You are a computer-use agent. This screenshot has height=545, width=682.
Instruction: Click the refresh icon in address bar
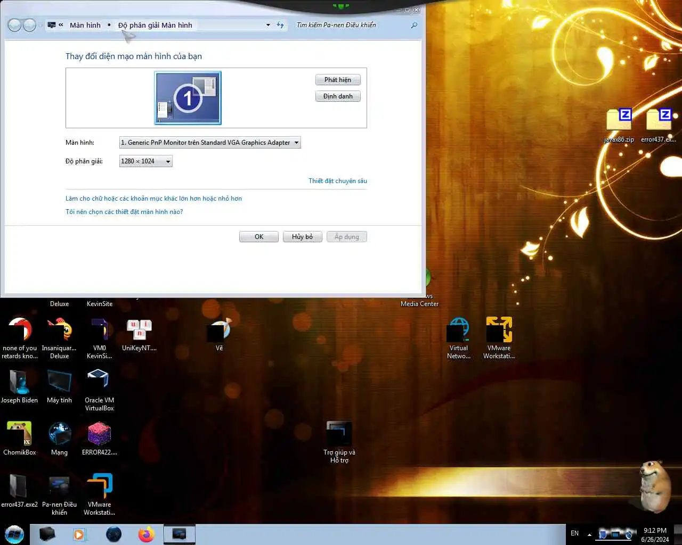click(281, 25)
